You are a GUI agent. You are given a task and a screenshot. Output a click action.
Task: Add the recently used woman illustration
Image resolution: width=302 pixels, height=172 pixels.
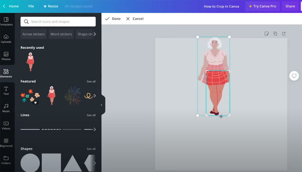click(30, 62)
